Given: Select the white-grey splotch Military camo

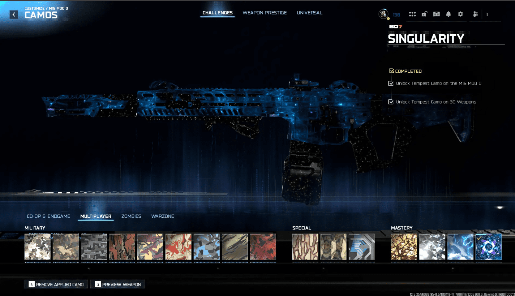Looking at the screenshot, I should (x=37, y=247).
